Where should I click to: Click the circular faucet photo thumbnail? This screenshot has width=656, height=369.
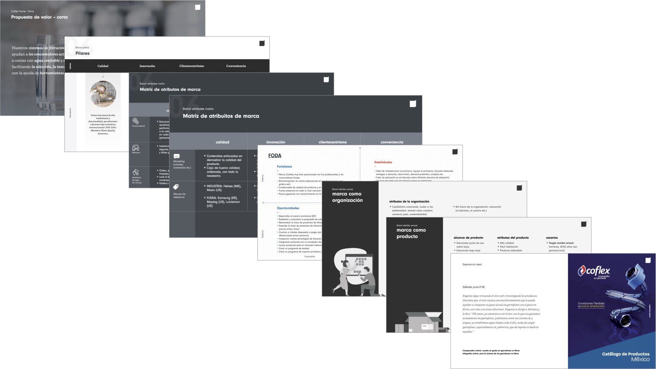pyautogui.click(x=103, y=94)
